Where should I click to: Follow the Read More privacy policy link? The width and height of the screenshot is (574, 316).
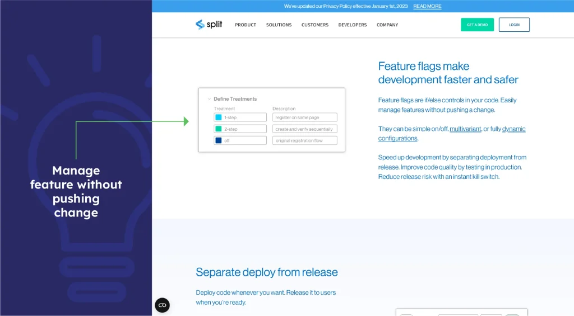427,6
